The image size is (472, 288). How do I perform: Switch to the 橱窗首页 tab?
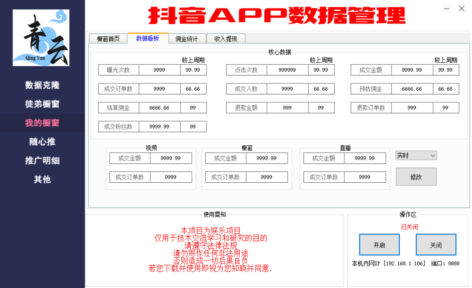108,39
